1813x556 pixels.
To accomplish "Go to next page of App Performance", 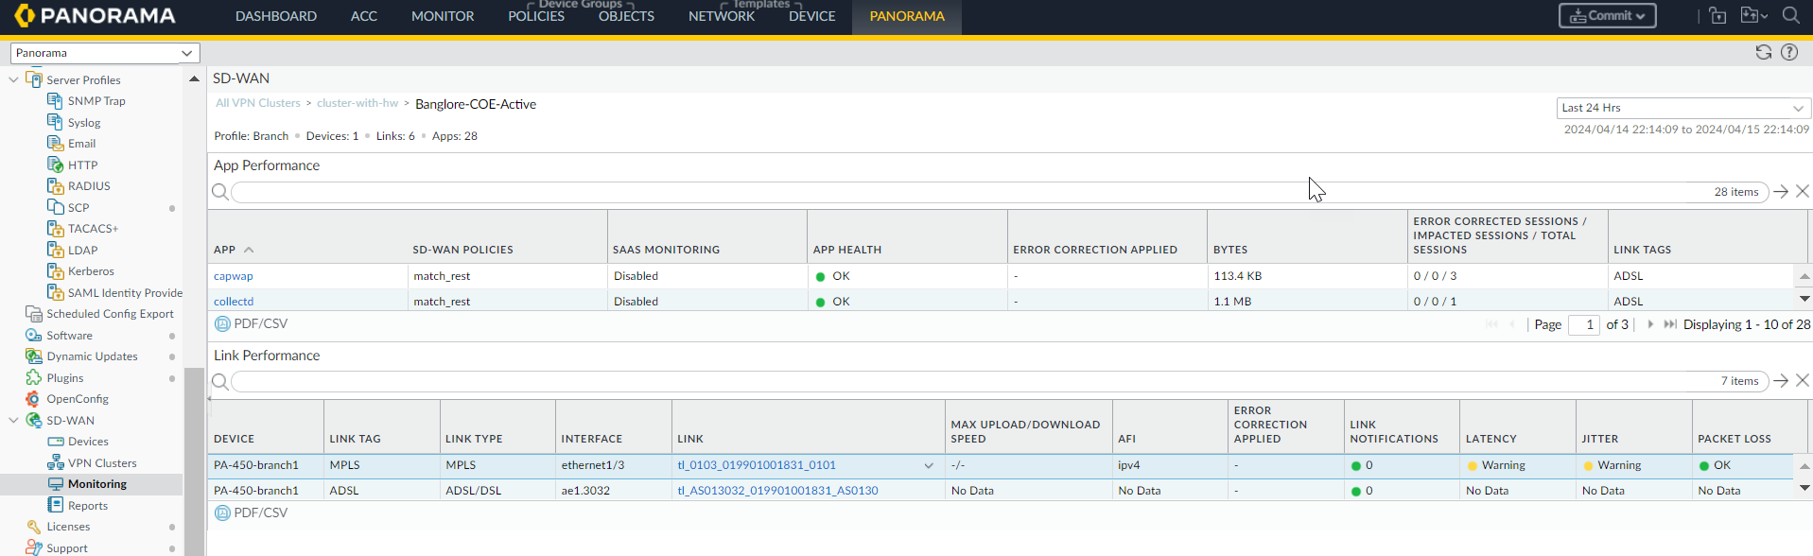I will click(x=1650, y=324).
